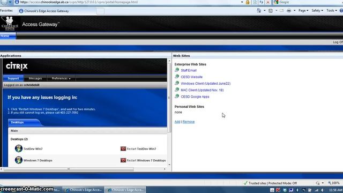Launch the Windows 7 Desktops icon
Image resolution: width=343 pixels, height=193 pixels.
click(x=19, y=160)
